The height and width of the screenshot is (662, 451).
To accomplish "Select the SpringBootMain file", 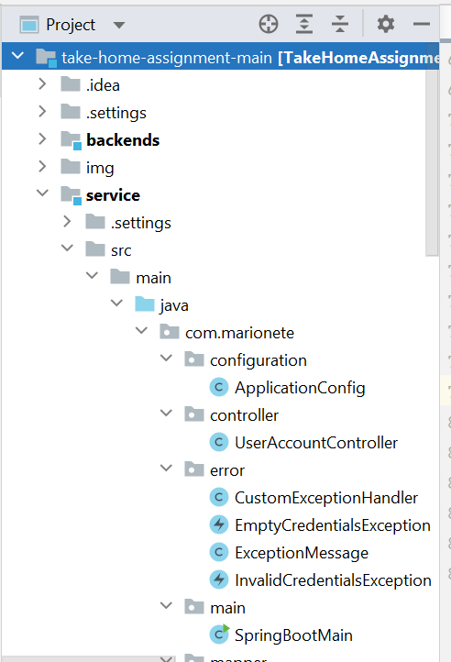I will (x=293, y=635).
